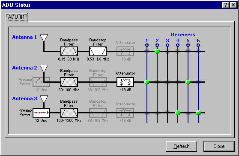Viewport: 239px width, 156px height.
Task: Click green node connecting Antenna 3 to receiver 4
Action: [178, 113]
